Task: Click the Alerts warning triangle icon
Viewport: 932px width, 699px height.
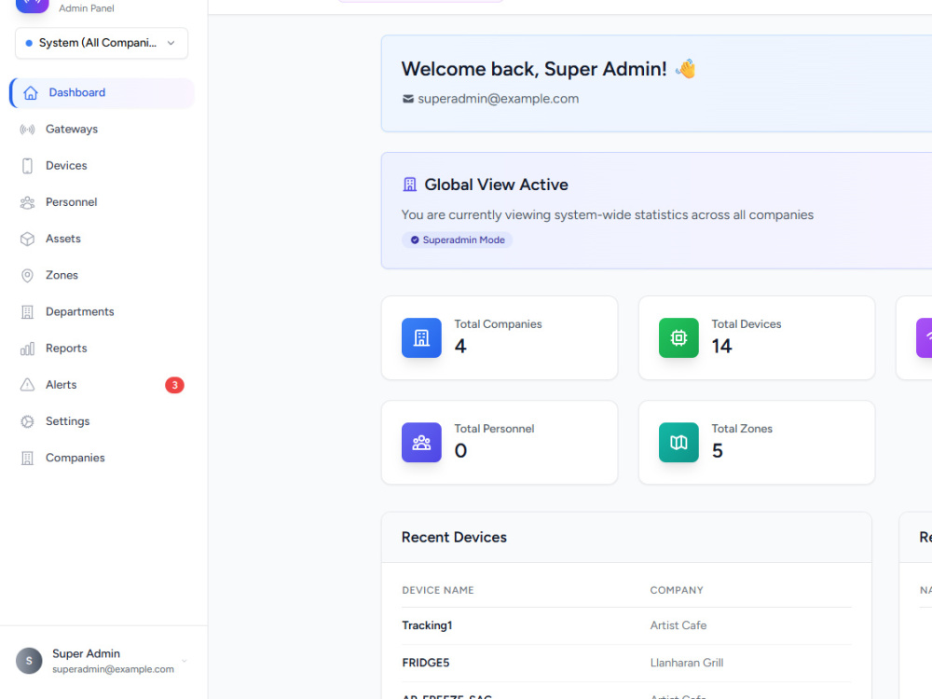Action: coord(27,385)
